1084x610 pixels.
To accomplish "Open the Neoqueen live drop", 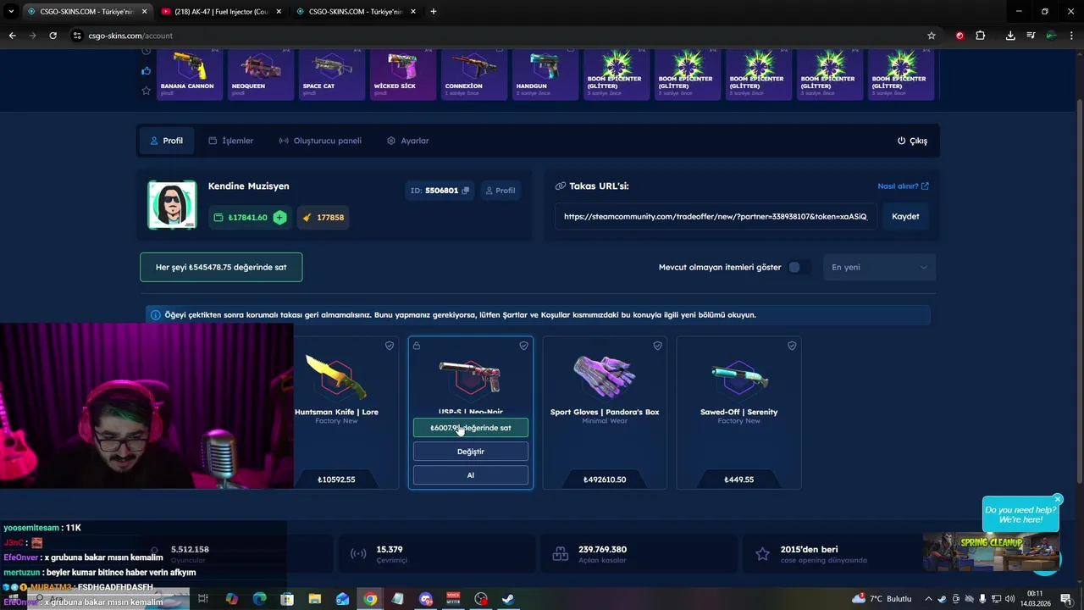I will pos(261,74).
